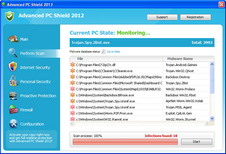
Task: Click Win32.Worm.Prolaco malware name
Action: (x=180, y=89)
